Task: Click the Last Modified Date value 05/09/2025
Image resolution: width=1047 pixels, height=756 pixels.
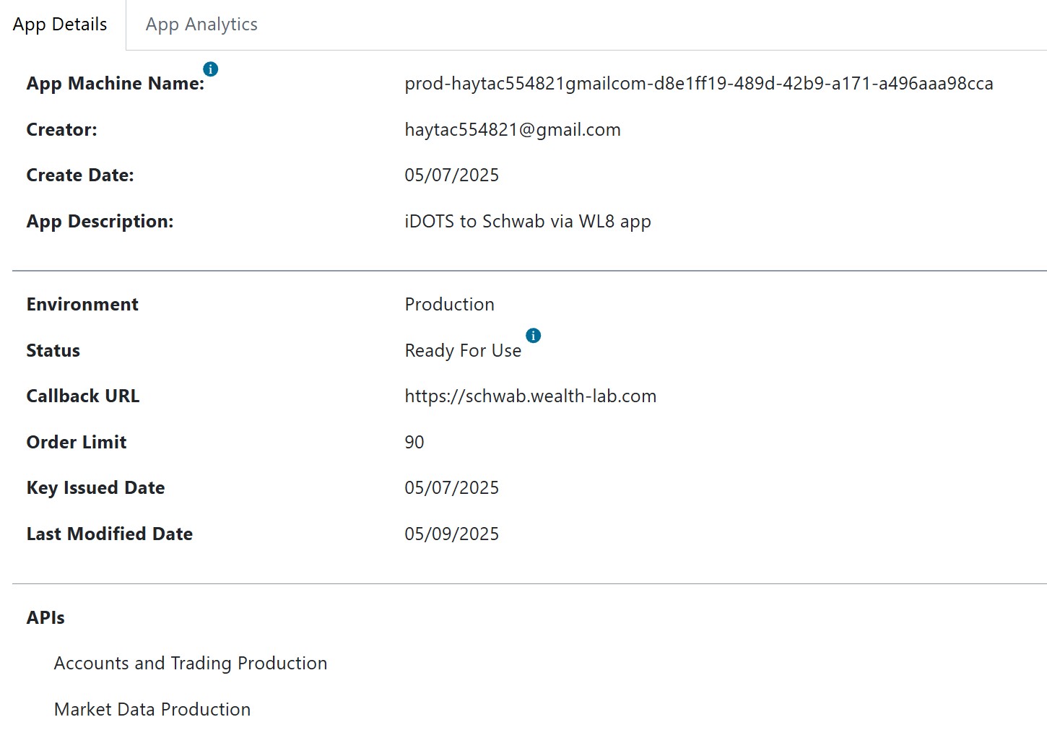Action: pyautogui.click(x=452, y=534)
